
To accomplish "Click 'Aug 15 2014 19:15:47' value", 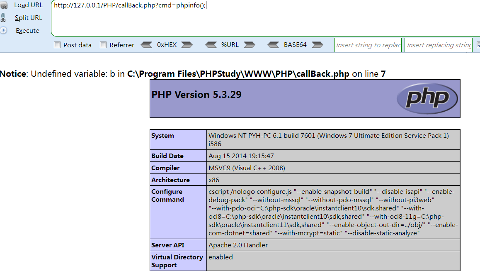I will pos(241,156).
